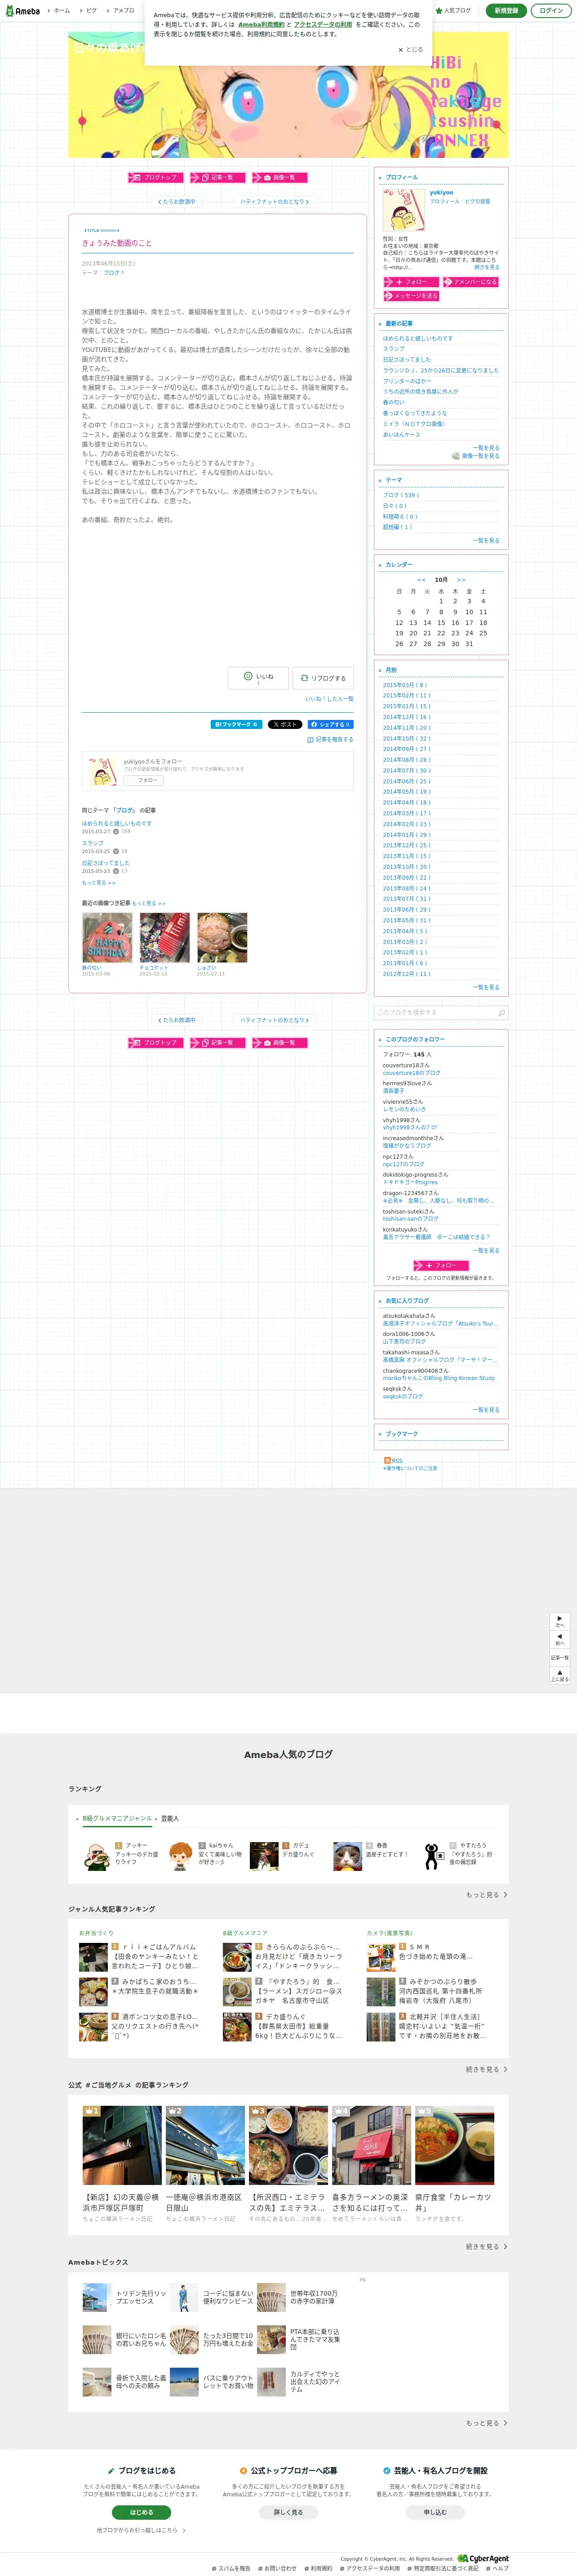577x2576 pixels.
Task: Click the リブログする reblog icon button
Action: point(324,678)
